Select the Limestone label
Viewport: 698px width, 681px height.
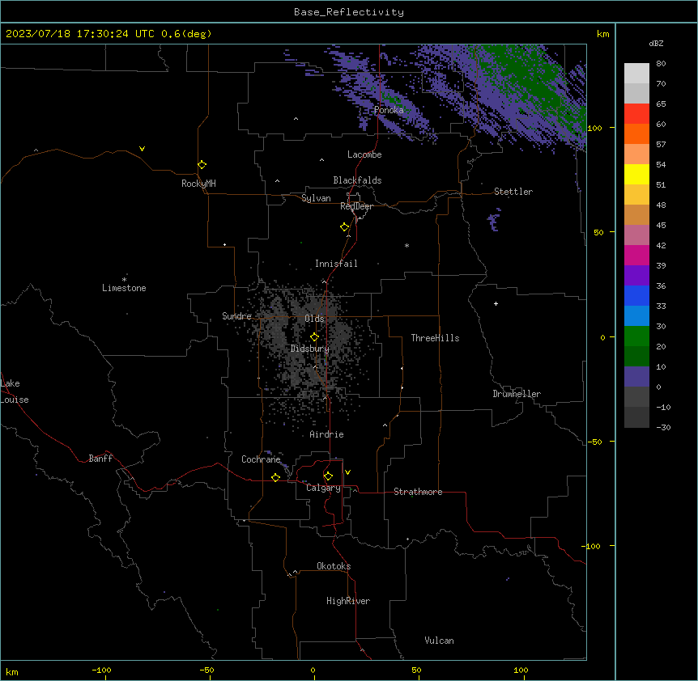click(x=124, y=288)
